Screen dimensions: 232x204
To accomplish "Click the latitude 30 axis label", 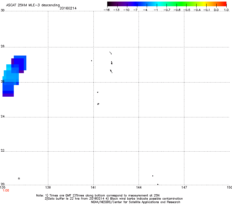I will click(x=3, y=10).
